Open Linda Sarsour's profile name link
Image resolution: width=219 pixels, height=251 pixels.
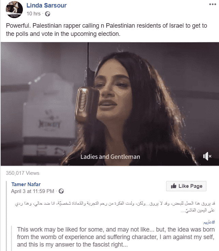click(46, 5)
